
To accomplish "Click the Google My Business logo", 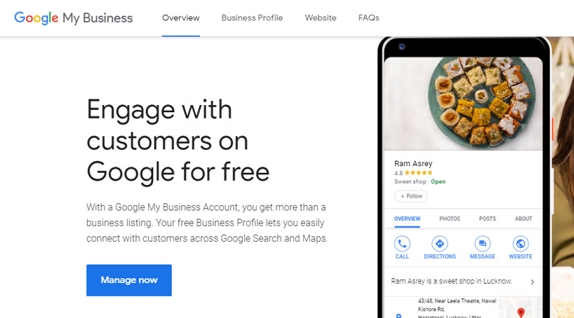I will pyautogui.click(x=73, y=18).
